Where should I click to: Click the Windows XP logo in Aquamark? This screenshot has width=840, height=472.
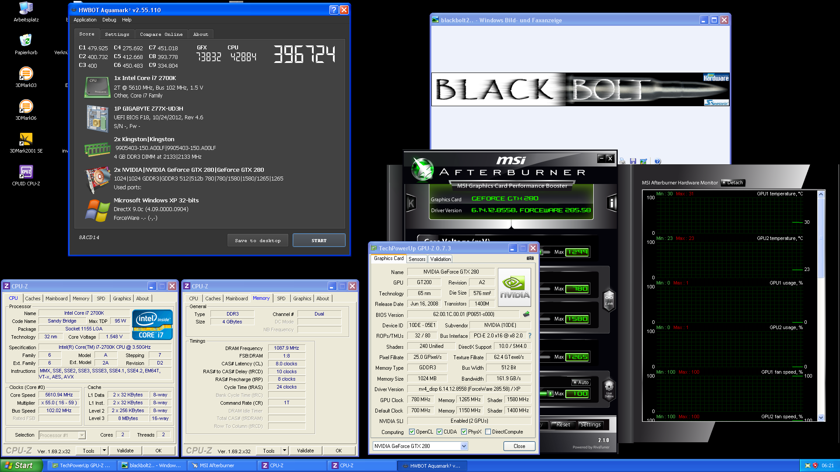[x=97, y=210]
